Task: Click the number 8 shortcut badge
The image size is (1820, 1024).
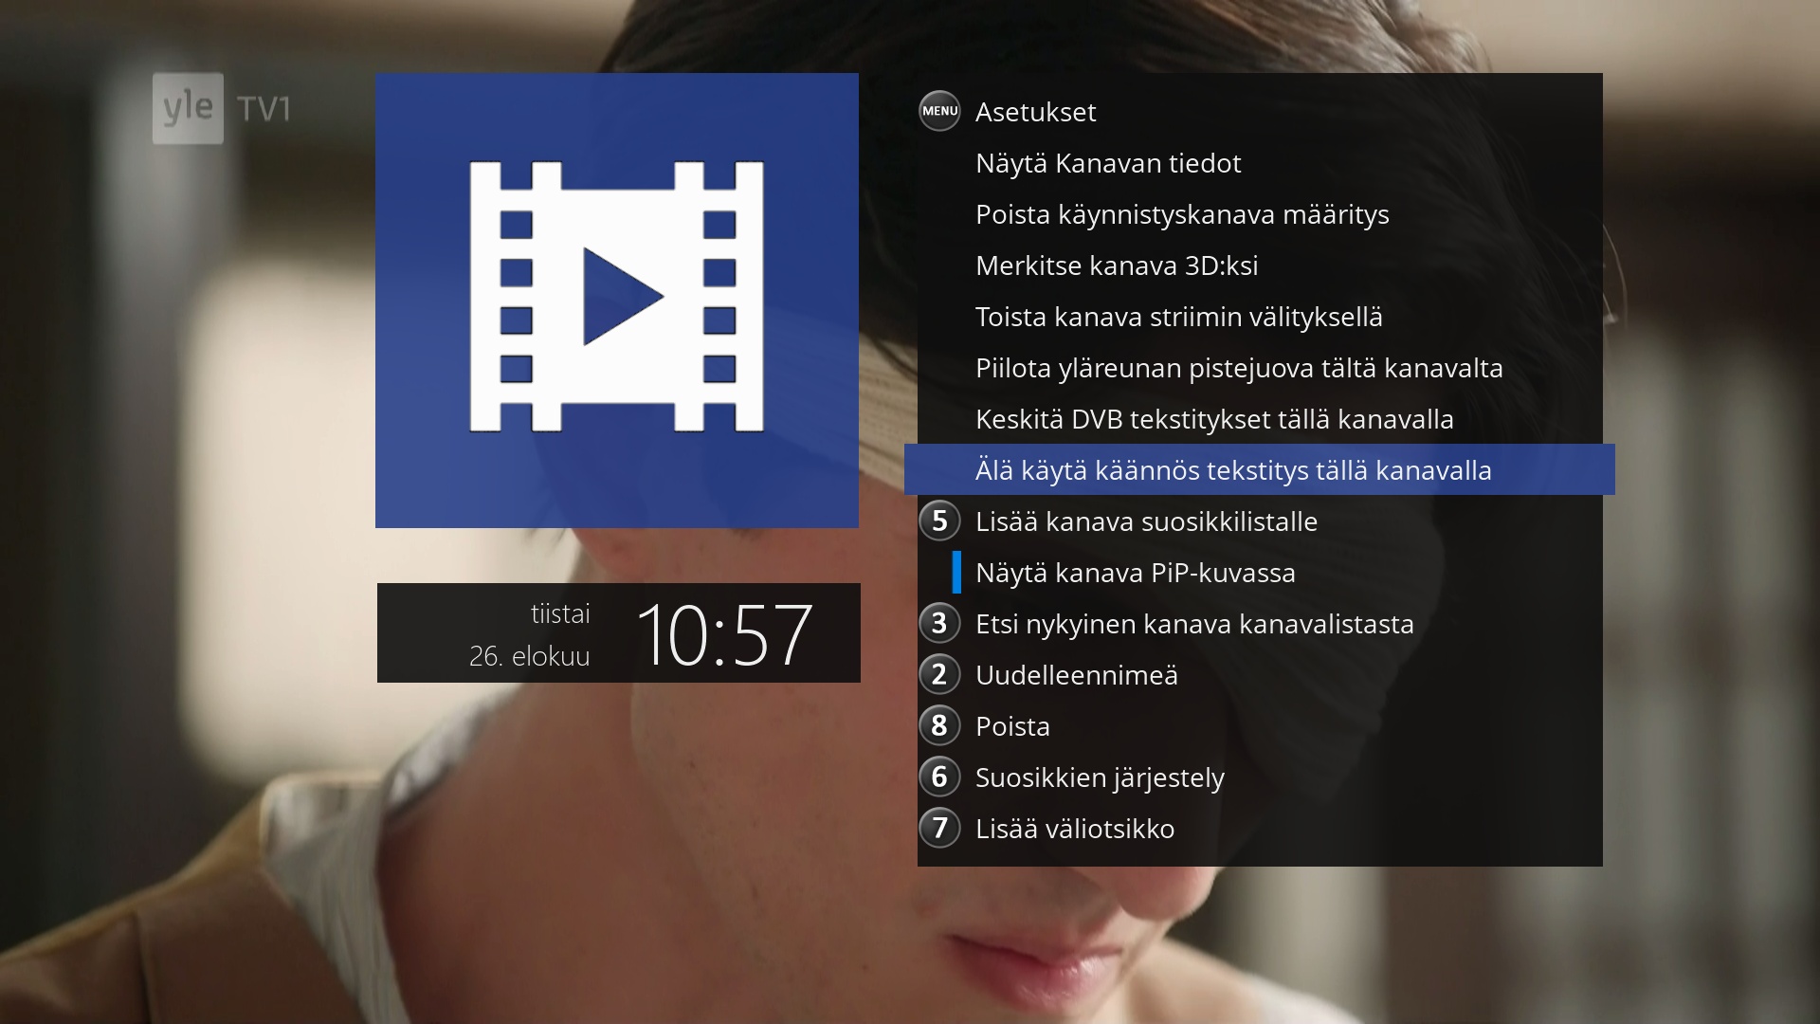Action: click(x=939, y=725)
